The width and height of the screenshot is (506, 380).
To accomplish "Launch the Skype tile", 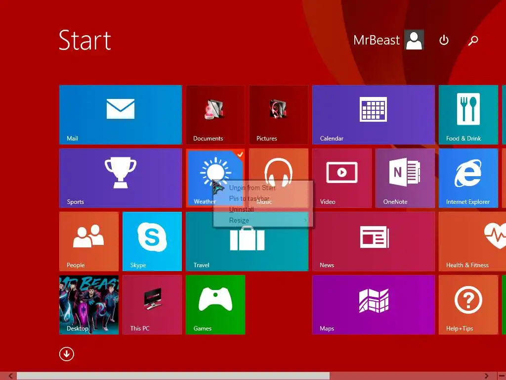I will pos(152,241).
